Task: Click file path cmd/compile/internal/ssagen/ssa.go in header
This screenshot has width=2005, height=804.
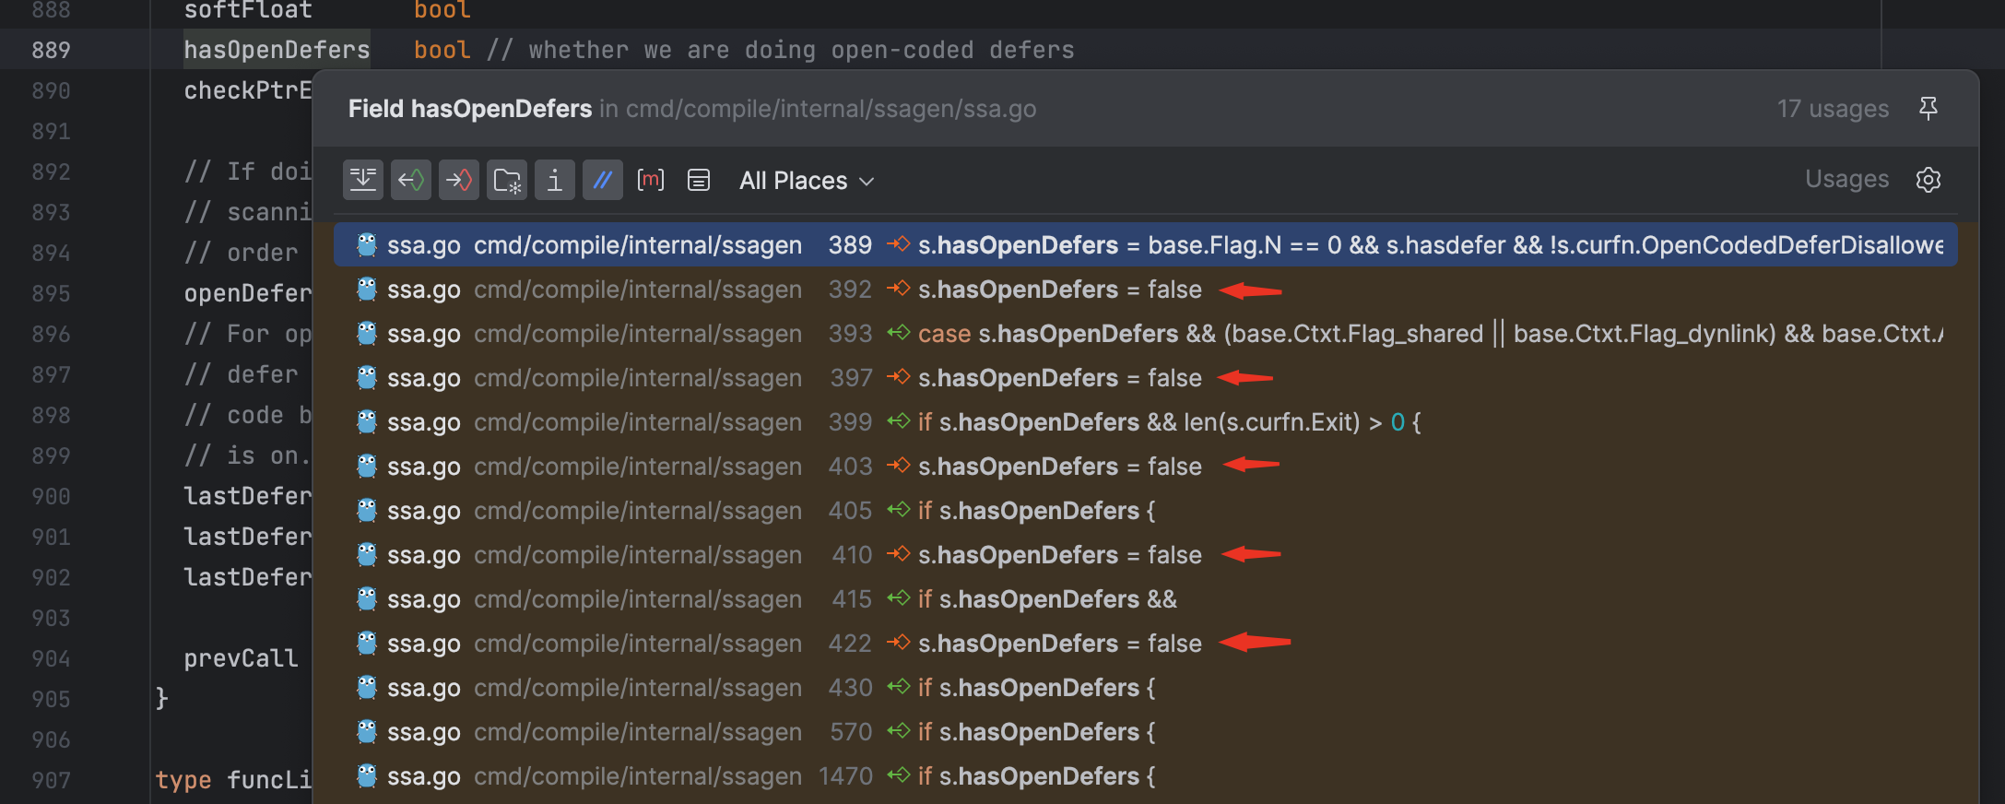Action: click(831, 109)
